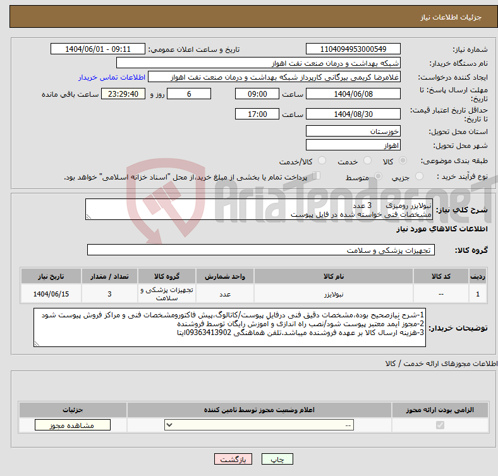498x476 pixels.
Task: Click the buyer organization name field
Action: point(258,63)
